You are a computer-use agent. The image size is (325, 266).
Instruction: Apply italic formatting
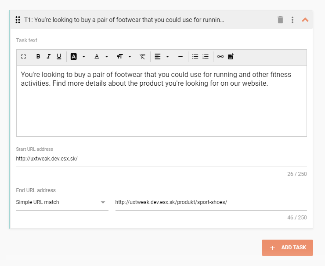[48, 56]
